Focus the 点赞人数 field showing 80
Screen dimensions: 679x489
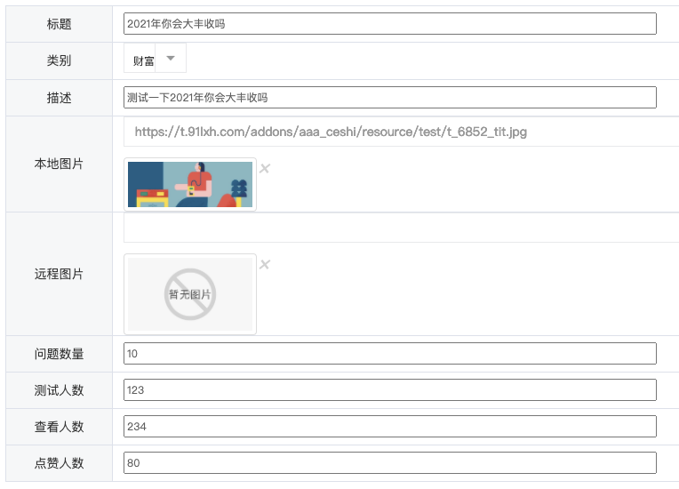[x=390, y=462]
